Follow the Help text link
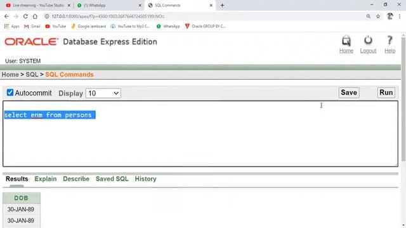 (x=390, y=51)
